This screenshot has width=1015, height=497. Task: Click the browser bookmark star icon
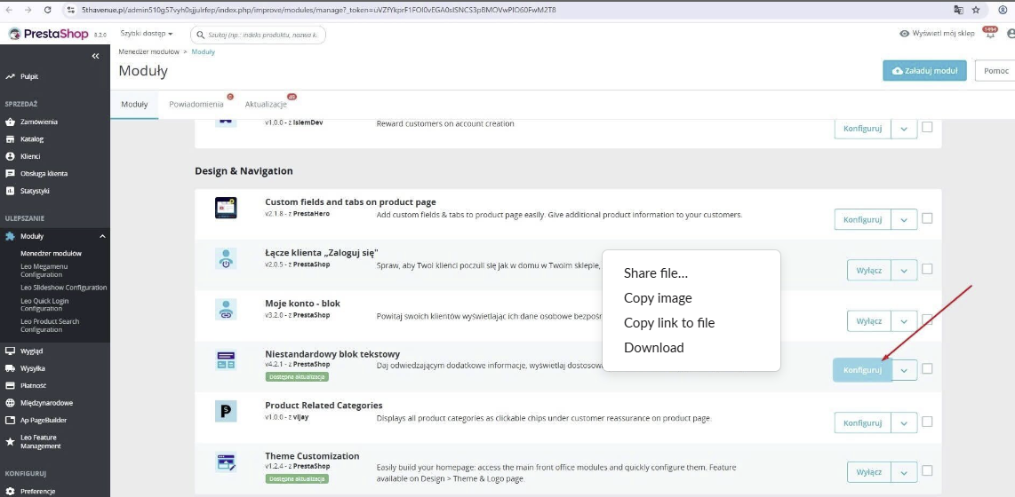(x=976, y=10)
